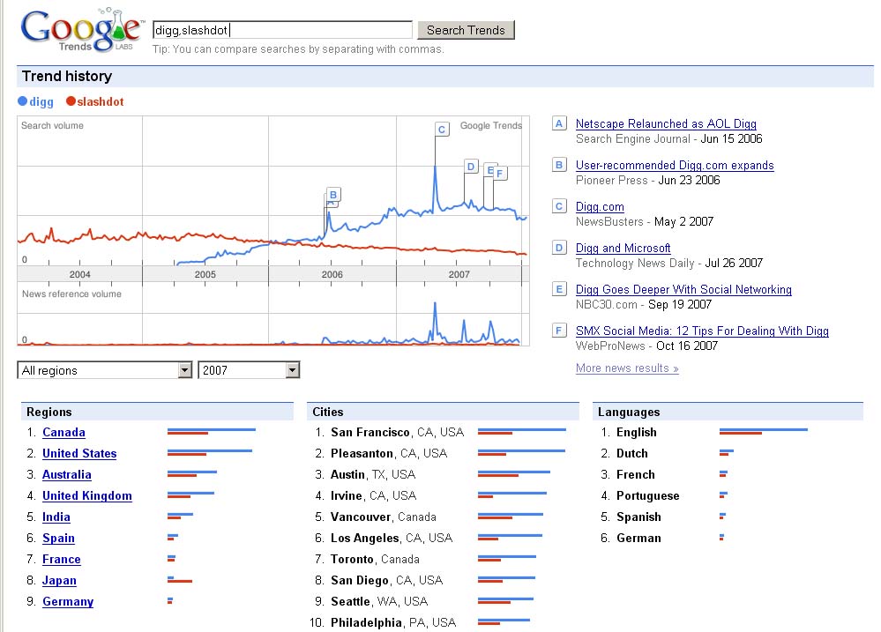Click Dutch in the Languages list
881x632 pixels.
(x=632, y=453)
